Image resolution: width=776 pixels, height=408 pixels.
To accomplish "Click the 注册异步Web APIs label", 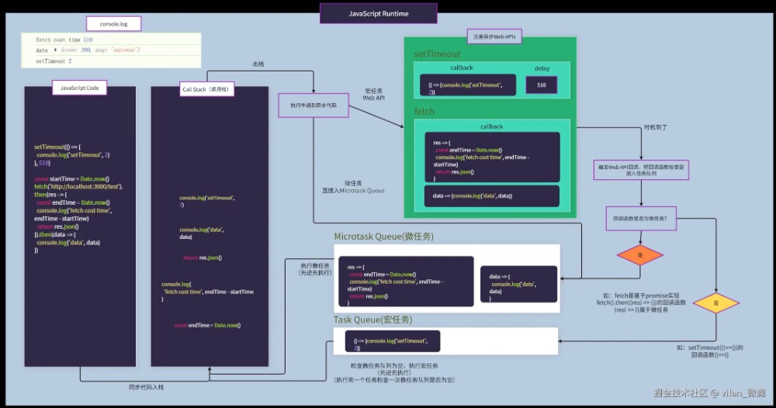I will 494,36.
